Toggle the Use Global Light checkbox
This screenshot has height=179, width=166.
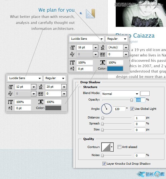pos(132,109)
